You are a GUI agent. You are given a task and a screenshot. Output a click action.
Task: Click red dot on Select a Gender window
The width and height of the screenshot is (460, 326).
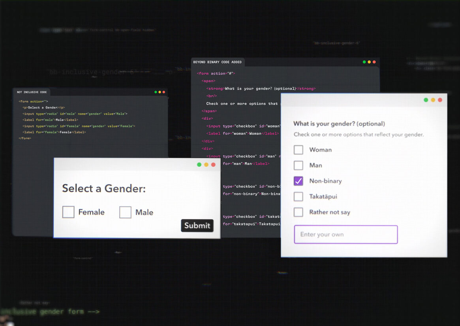point(213,165)
